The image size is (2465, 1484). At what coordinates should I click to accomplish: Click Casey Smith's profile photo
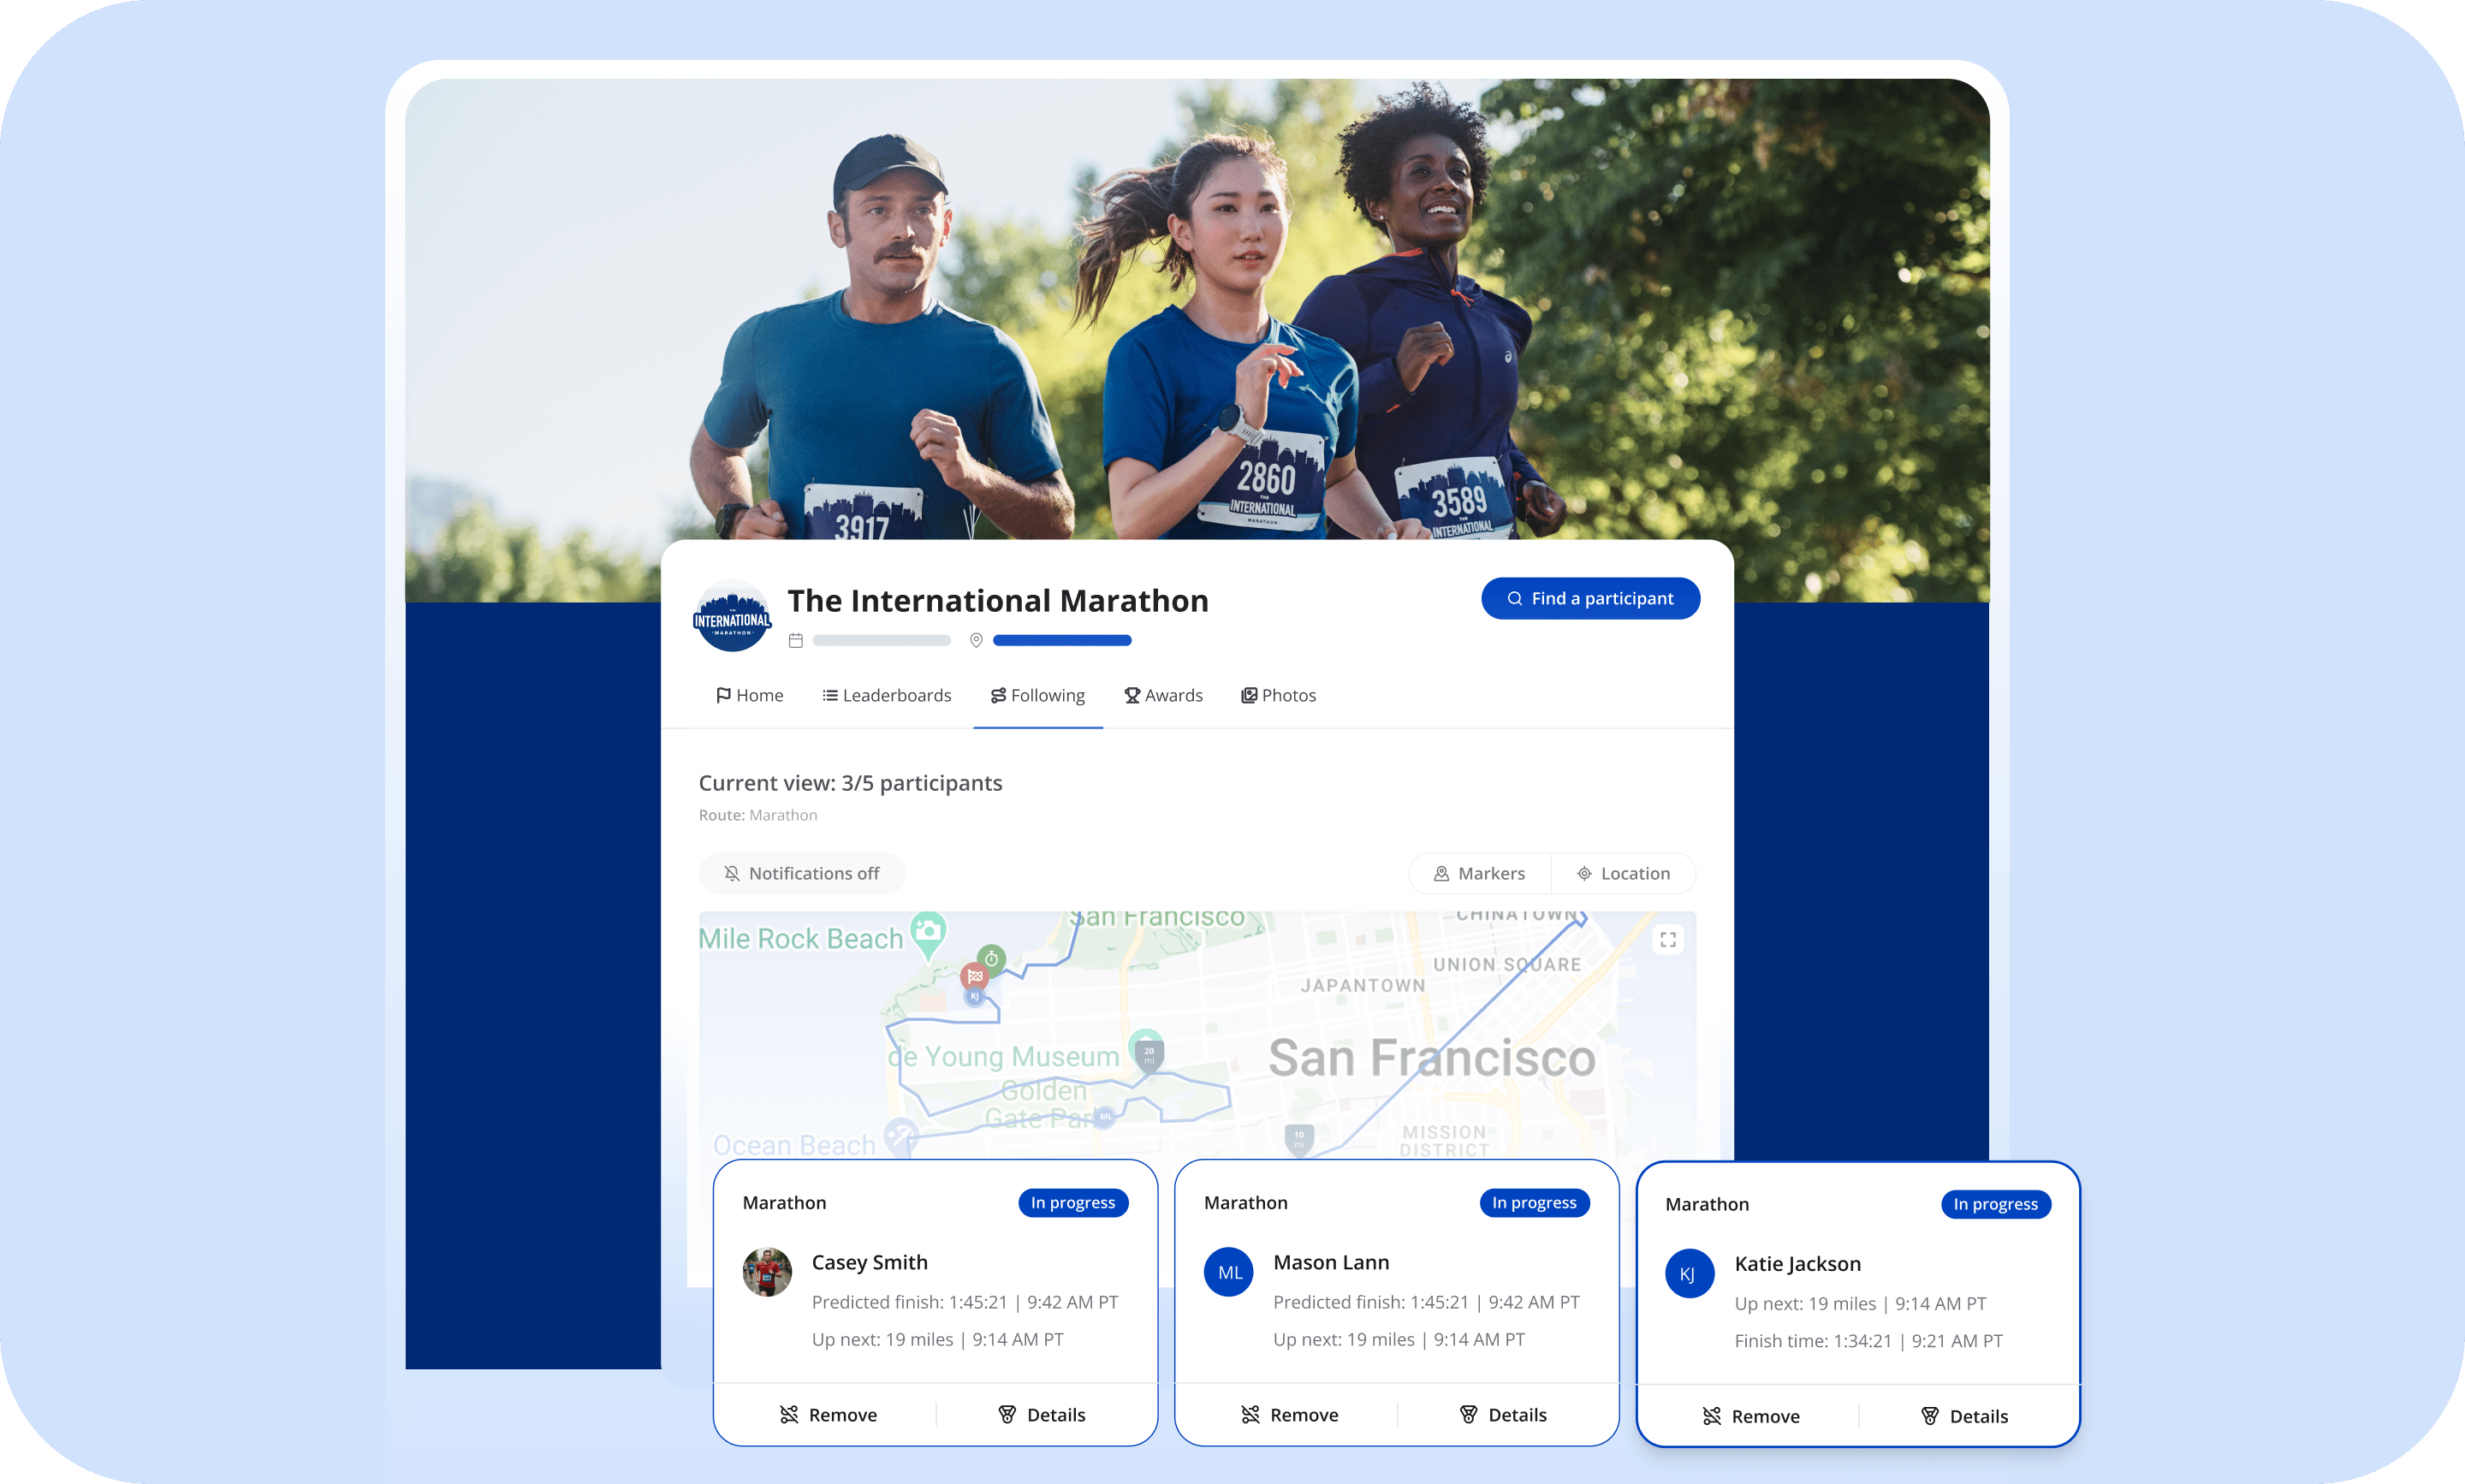point(767,1272)
